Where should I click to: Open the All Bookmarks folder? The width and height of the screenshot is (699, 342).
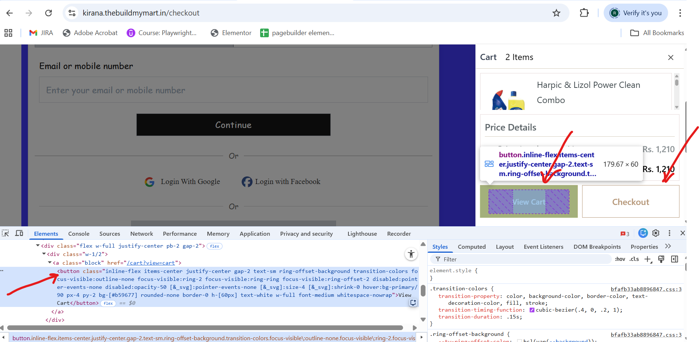coord(657,33)
